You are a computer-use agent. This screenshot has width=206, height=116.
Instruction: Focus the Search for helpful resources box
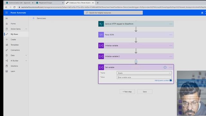(x=113, y=13)
